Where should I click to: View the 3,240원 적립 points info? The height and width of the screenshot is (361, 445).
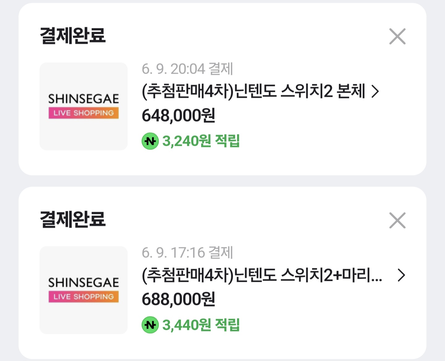click(201, 141)
